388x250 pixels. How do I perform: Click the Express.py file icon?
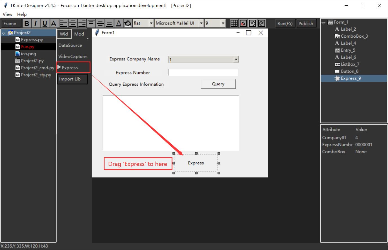(18, 40)
